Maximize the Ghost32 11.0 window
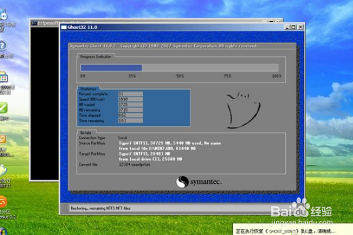 [294, 27]
